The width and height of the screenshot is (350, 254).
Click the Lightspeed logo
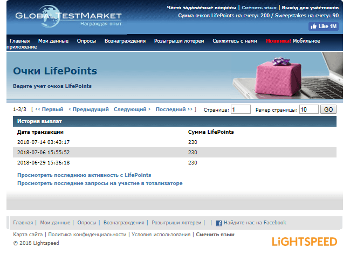coord(304,241)
